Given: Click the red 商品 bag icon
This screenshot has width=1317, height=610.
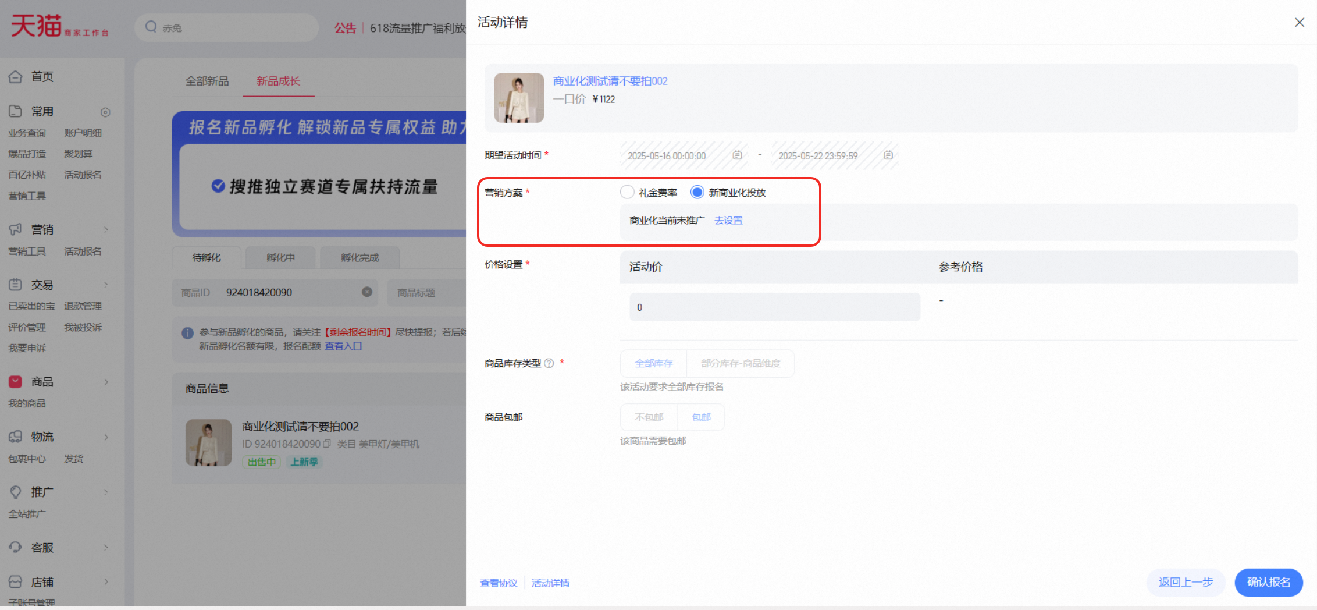Looking at the screenshot, I should pos(16,382).
